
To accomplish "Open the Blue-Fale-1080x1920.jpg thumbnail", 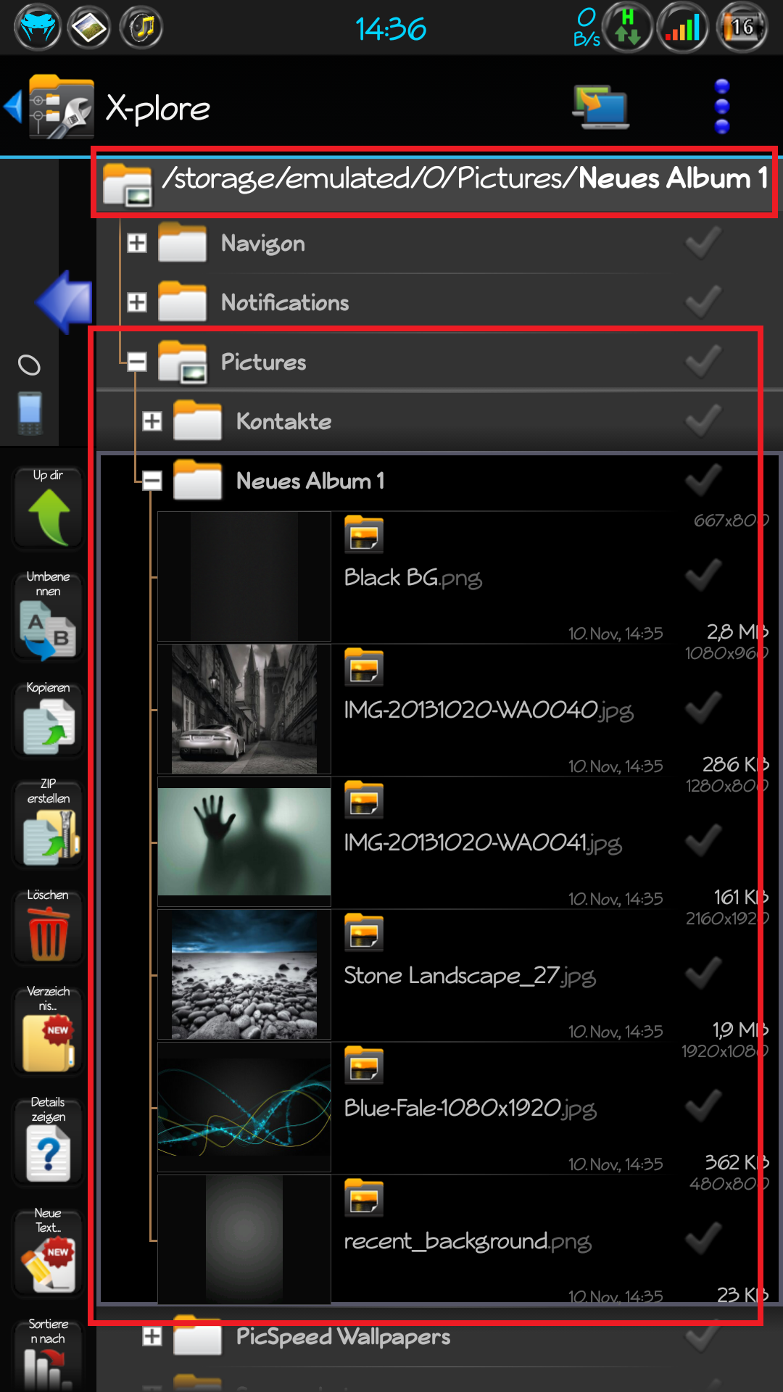I will (x=244, y=1107).
